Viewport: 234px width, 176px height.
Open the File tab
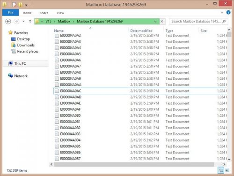coord(10,13)
